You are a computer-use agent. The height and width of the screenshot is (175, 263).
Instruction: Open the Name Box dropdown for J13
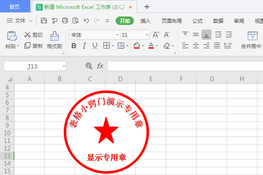click(x=63, y=66)
